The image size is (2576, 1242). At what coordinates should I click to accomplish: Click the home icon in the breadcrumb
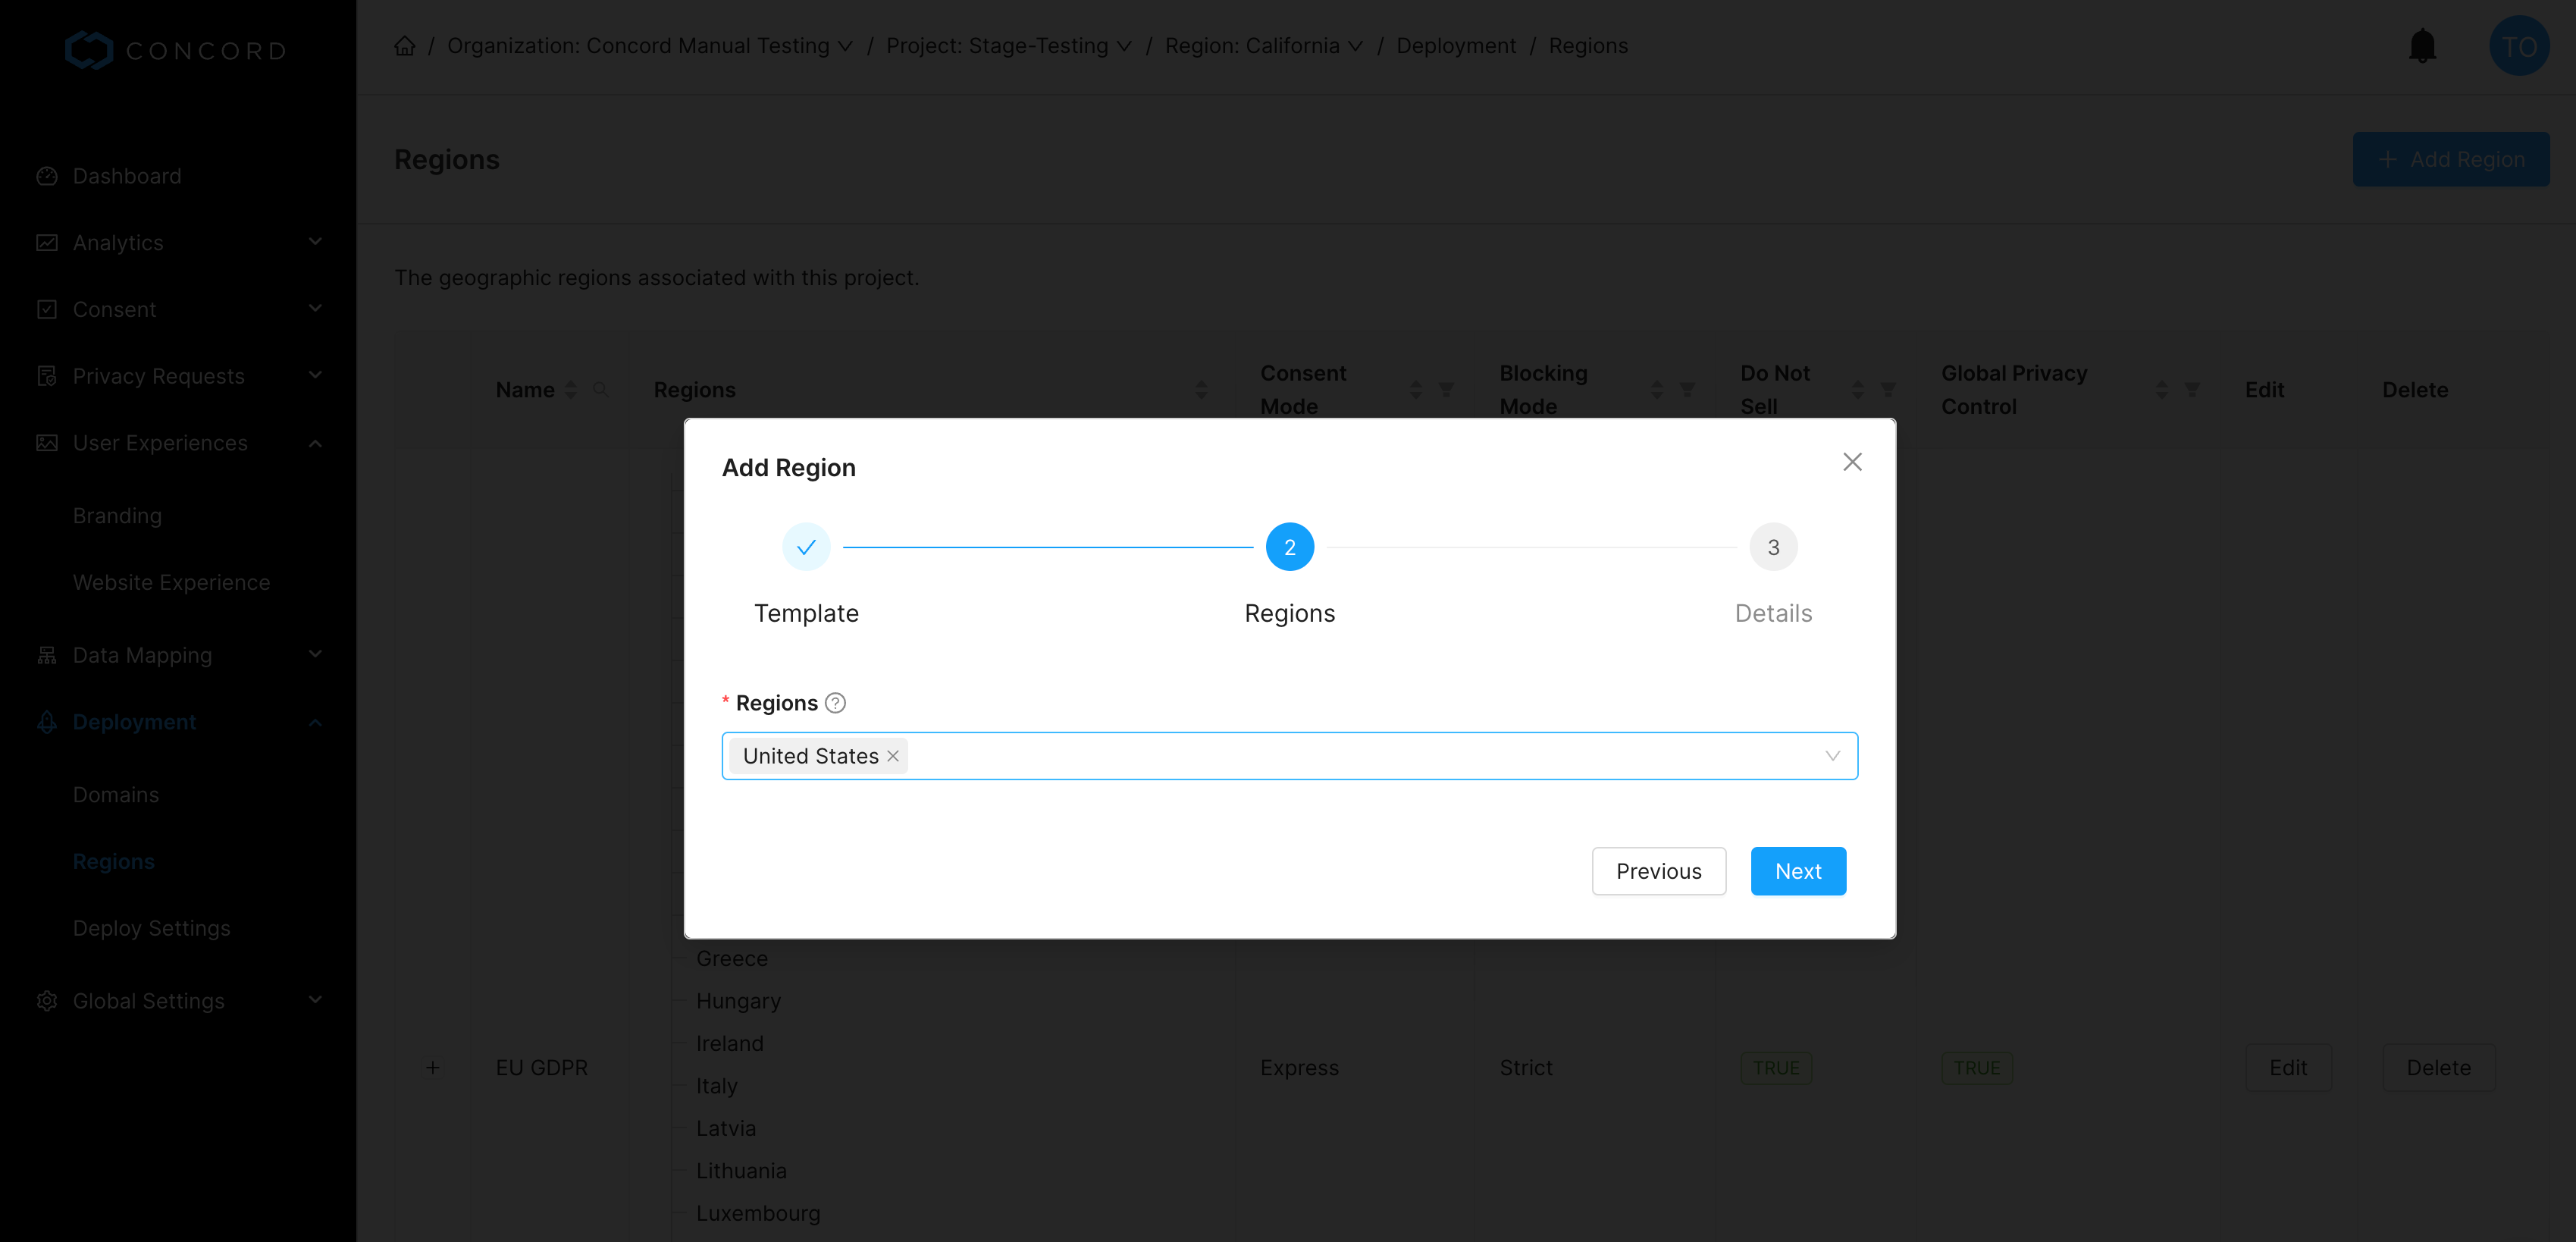[x=404, y=45]
